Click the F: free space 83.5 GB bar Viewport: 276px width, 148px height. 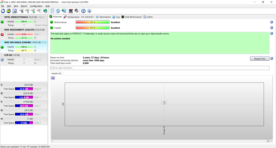tap(24, 106)
